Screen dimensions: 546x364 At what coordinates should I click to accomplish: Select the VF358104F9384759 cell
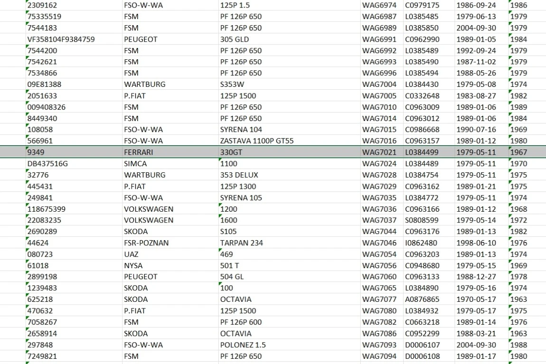[61, 39]
